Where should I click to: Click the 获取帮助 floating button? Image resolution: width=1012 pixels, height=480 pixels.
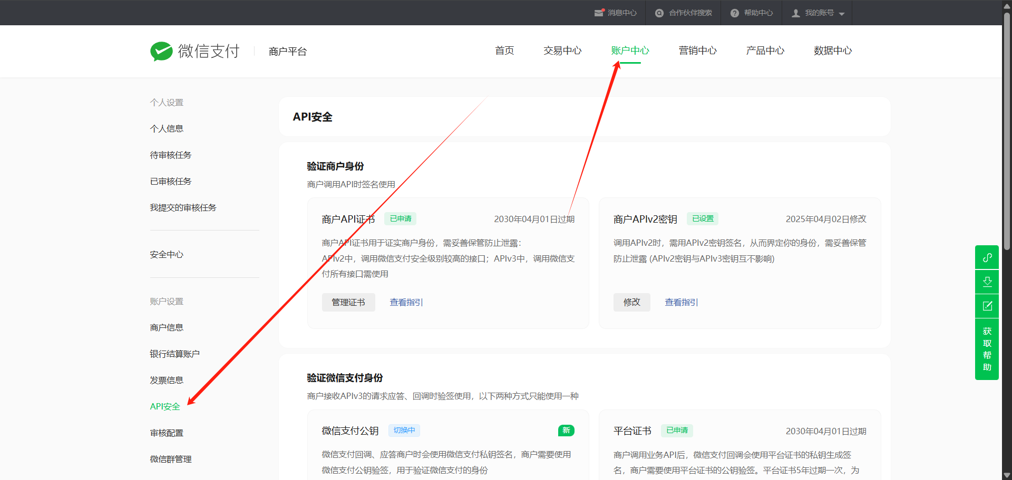pos(987,349)
